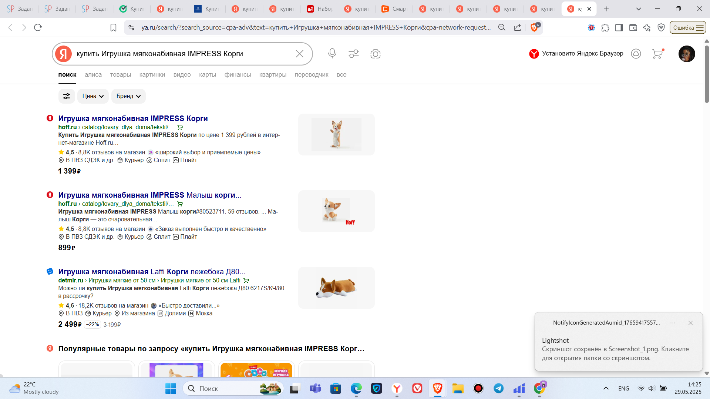
Task: Open the zoom magnifier icon in address bar
Action: click(x=502, y=27)
